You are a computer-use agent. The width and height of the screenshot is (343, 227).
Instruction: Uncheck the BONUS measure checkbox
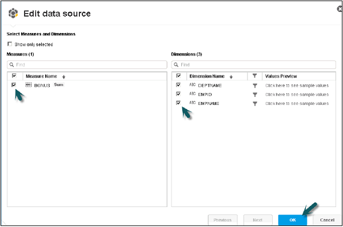click(14, 84)
